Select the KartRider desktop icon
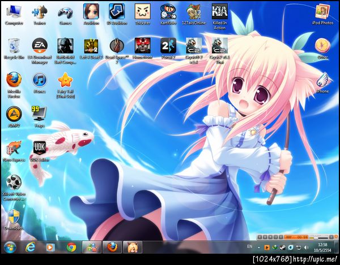 coord(168,15)
